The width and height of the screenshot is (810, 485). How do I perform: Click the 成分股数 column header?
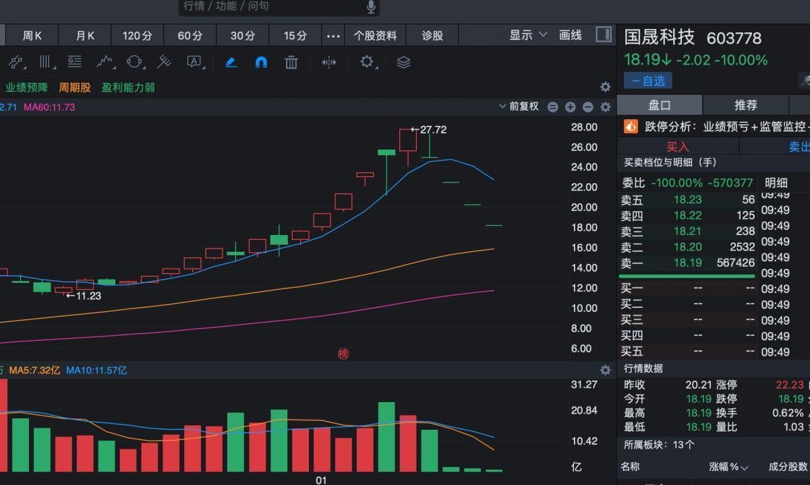pyautogui.click(x=788, y=467)
